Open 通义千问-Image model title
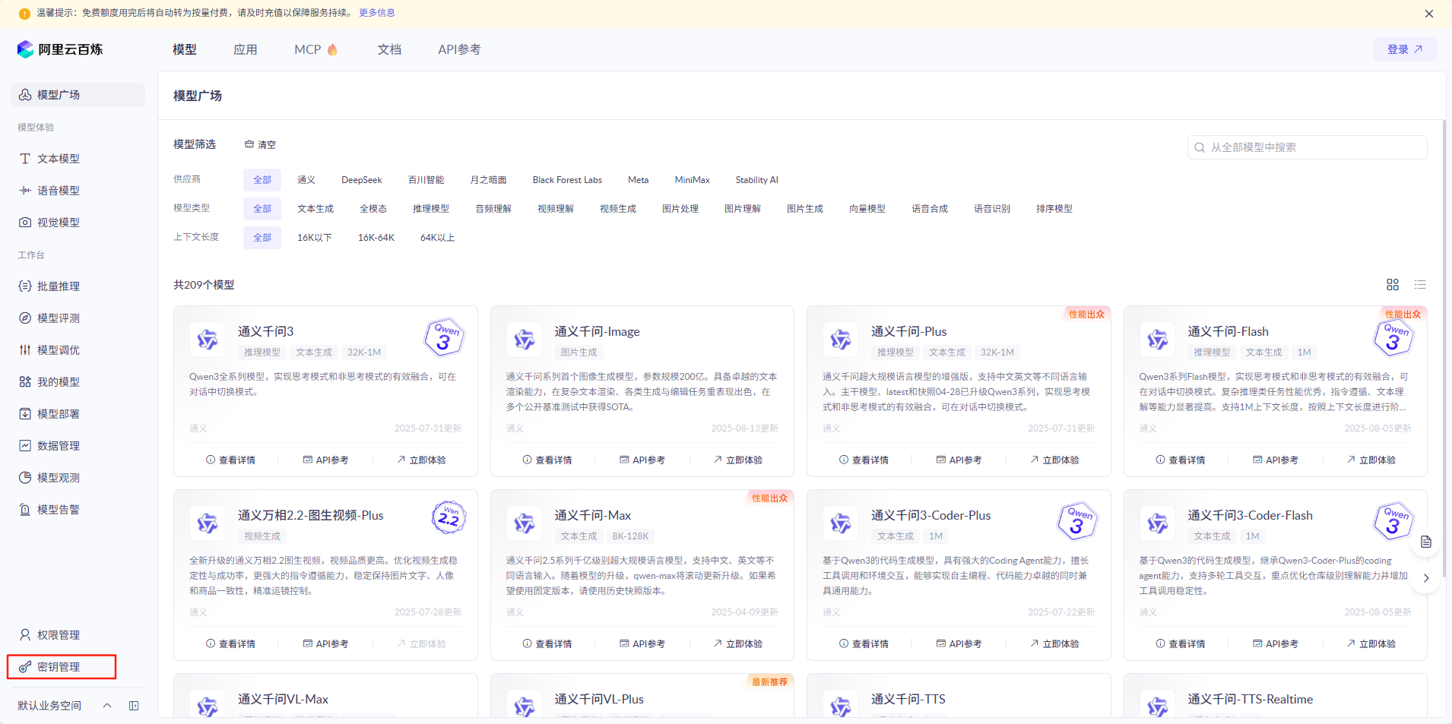 597,332
